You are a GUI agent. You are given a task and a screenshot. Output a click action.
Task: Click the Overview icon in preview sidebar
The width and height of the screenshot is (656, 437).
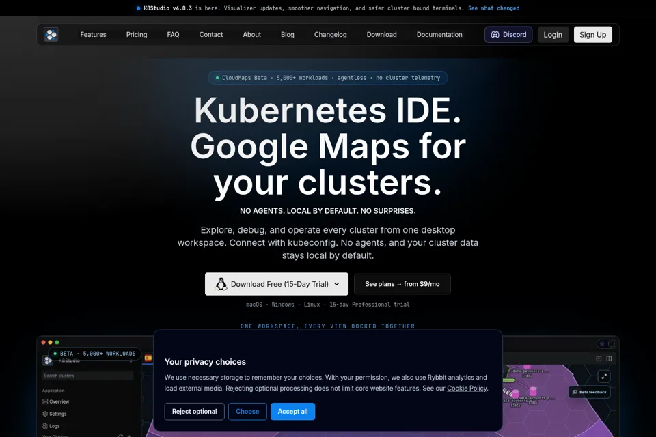(45, 401)
